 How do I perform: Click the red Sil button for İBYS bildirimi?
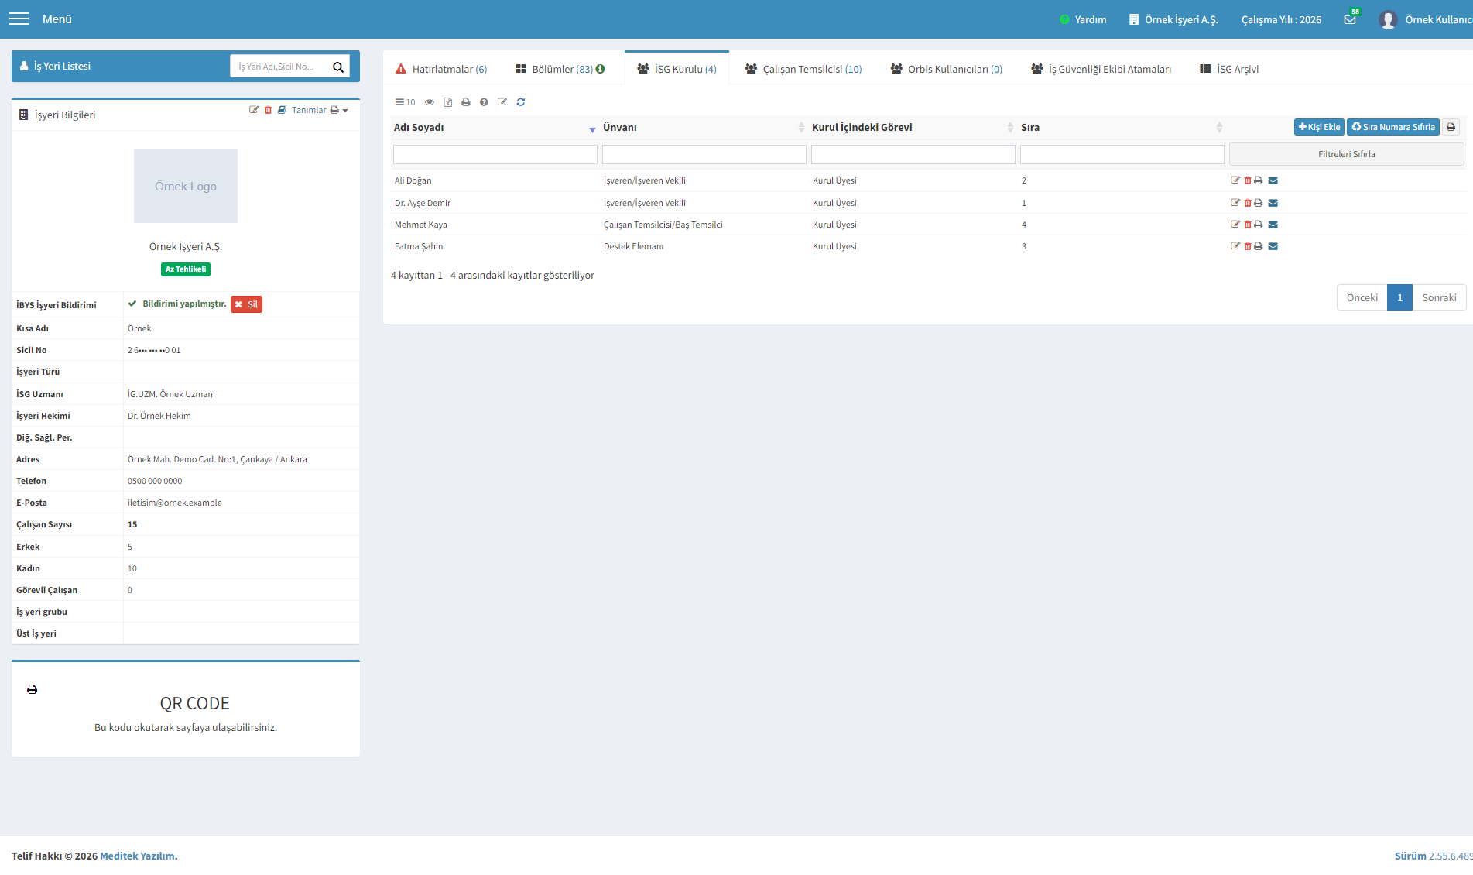click(x=246, y=304)
